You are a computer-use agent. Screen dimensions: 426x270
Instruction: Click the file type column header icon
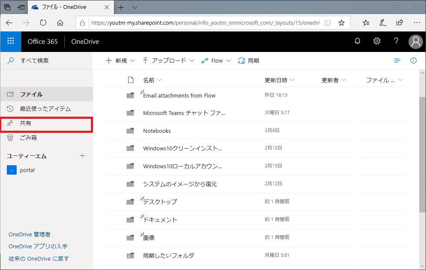131,80
